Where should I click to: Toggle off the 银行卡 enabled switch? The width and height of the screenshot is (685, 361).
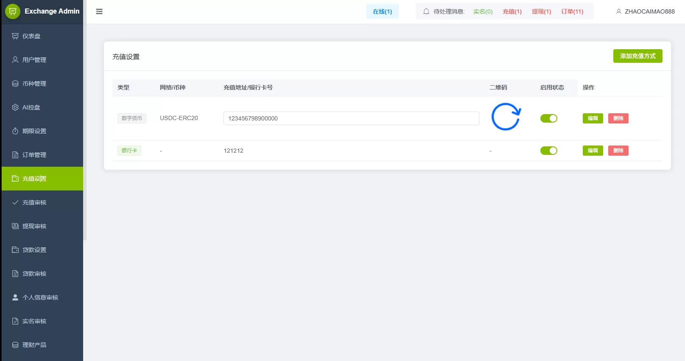point(548,151)
